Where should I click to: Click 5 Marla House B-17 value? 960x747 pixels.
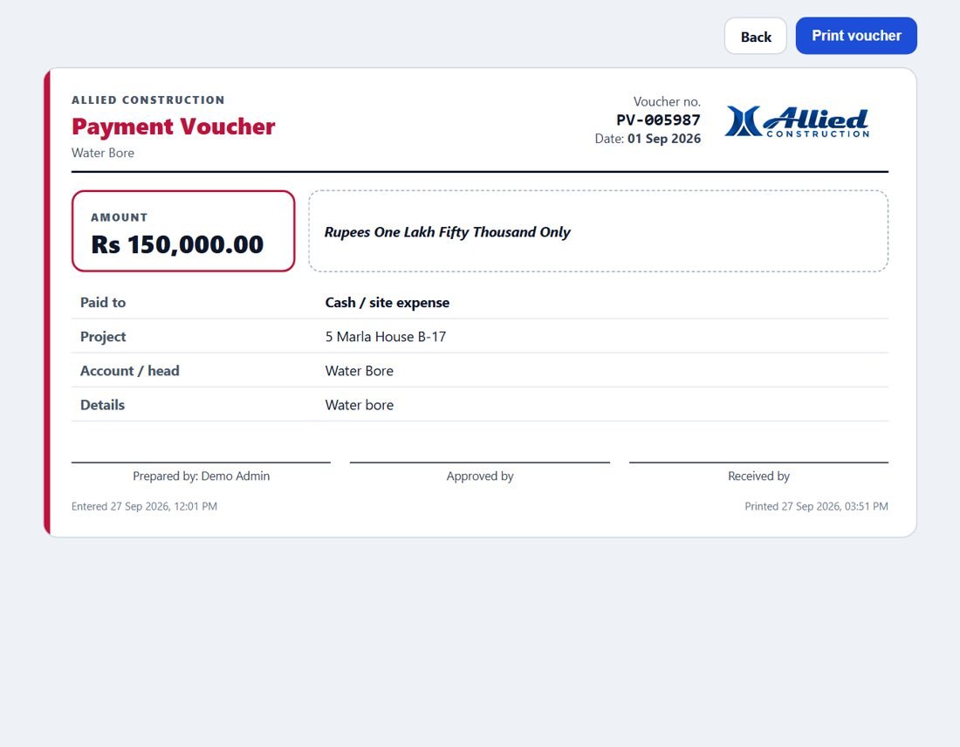[386, 337]
